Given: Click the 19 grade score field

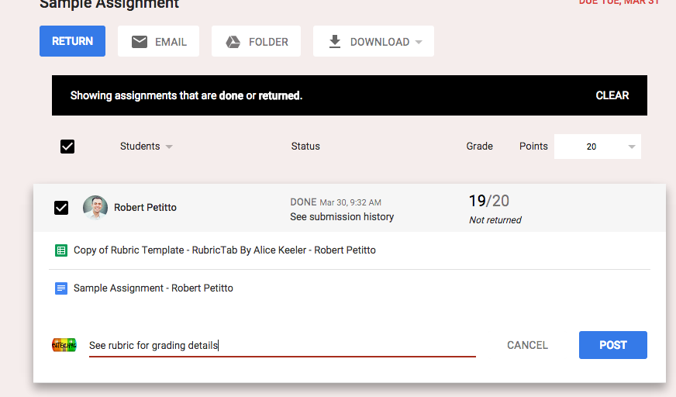Looking at the screenshot, I should 477,201.
